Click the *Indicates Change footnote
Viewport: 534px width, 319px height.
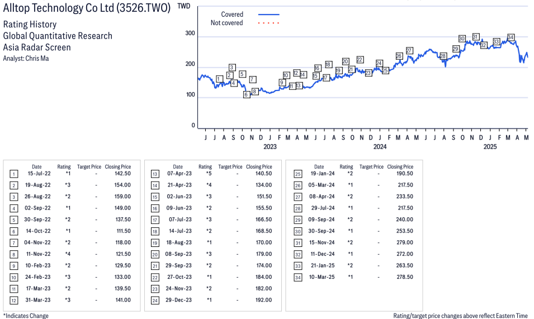coord(26,316)
